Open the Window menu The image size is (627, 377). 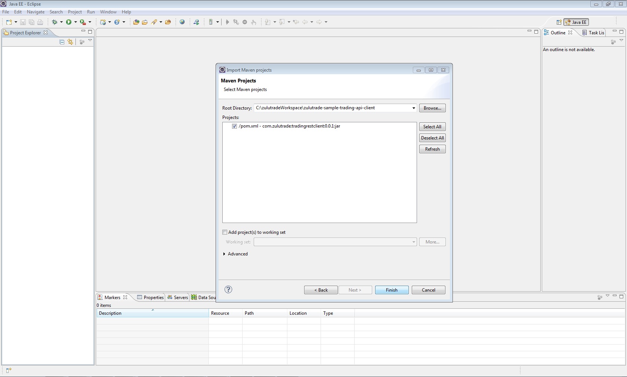pyautogui.click(x=108, y=12)
